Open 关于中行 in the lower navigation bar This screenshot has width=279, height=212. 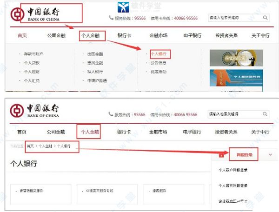(x=260, y=132)
